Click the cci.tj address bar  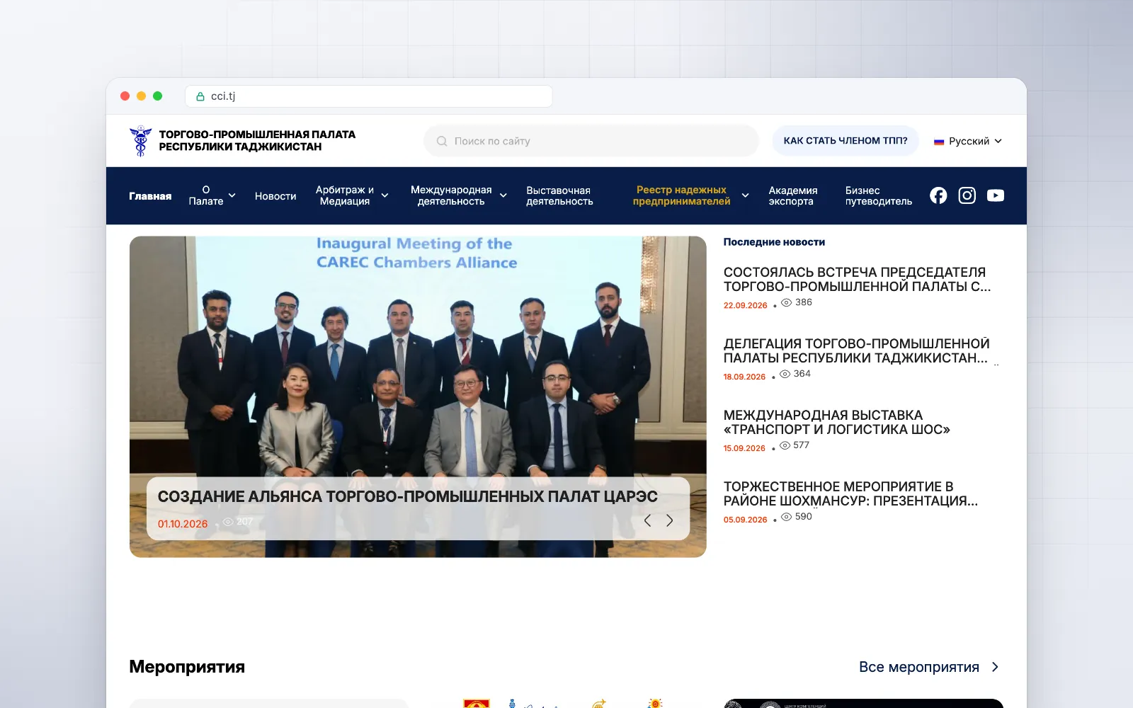tap(368, 96)
